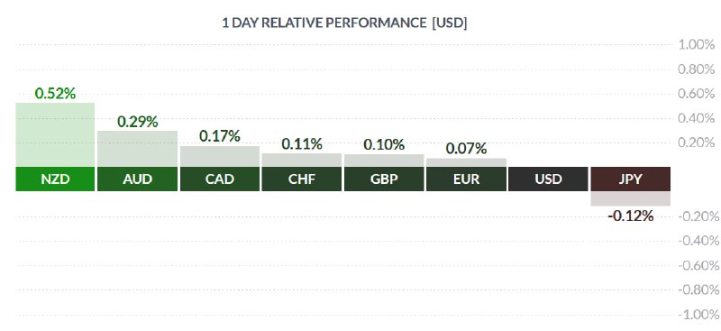This screenshot has width=721, height=331.
Task: Select the USD base currency block
Action: tap(548, 179)
